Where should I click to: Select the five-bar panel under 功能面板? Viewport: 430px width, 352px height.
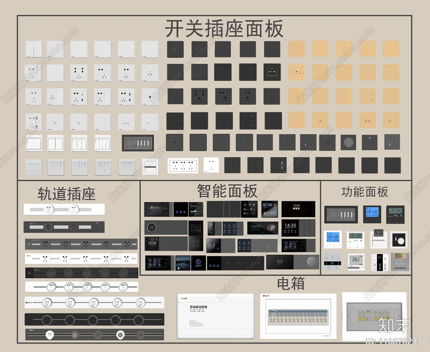tap(341, 215)
